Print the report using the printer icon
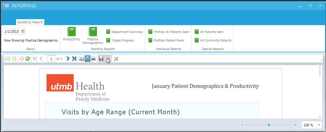This screenshot has width=326, height=132. [x=93, y=59]
